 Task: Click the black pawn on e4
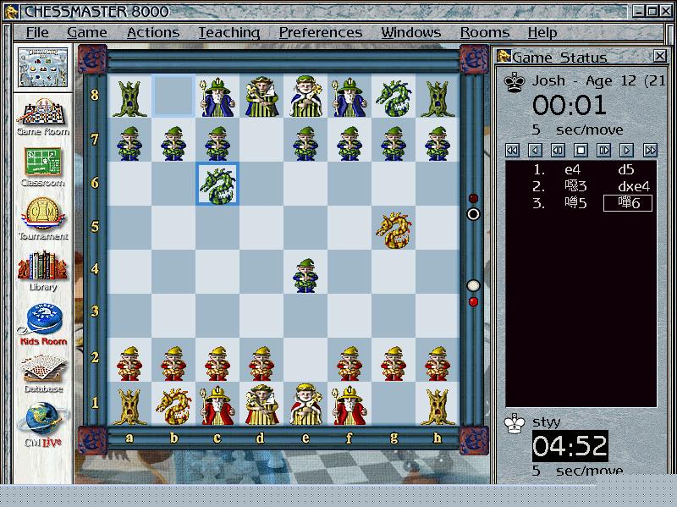point(305,275)
